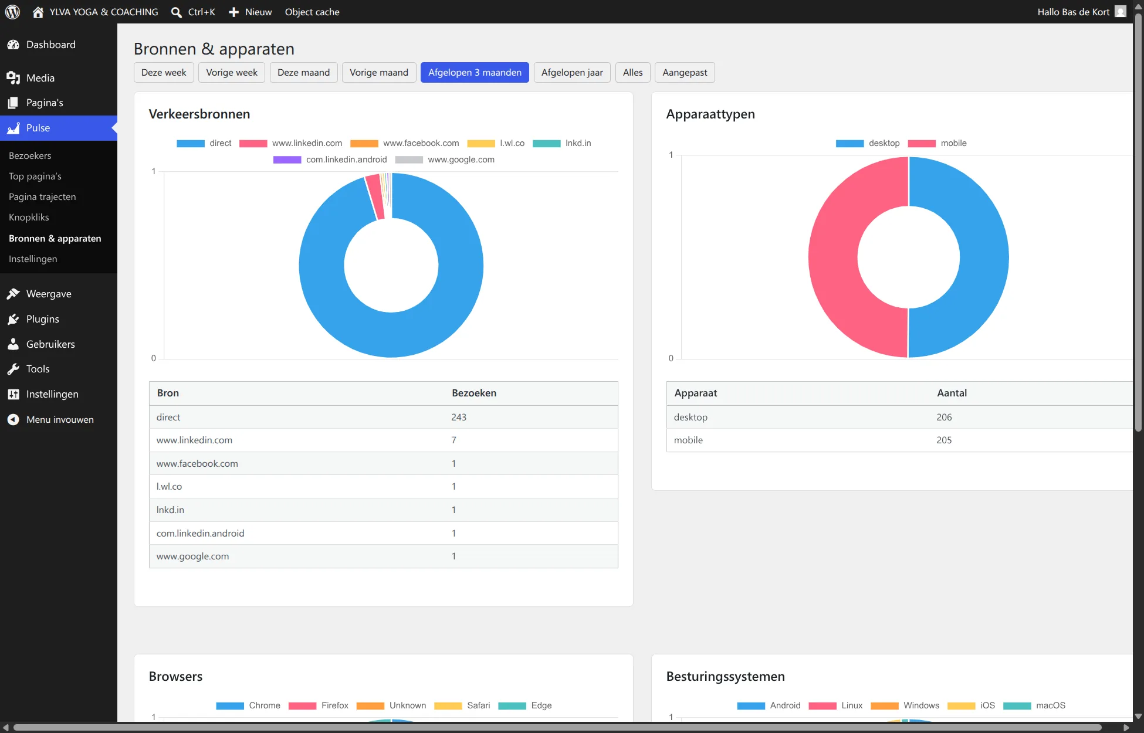Image resolution: width=1144 pixels, height=733 pixels.
Task: Toggle the Android legend swatch
Action: point(751,705)
